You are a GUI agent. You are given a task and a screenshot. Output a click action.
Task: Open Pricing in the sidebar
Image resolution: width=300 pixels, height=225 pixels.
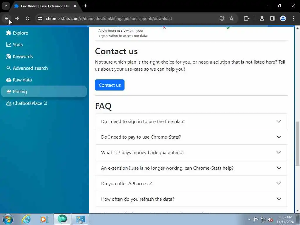coord(44,91)
